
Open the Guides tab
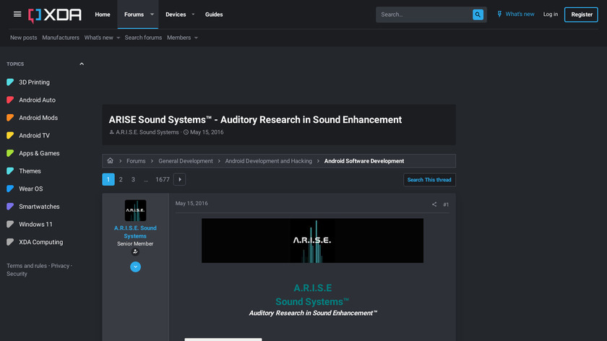214,14
